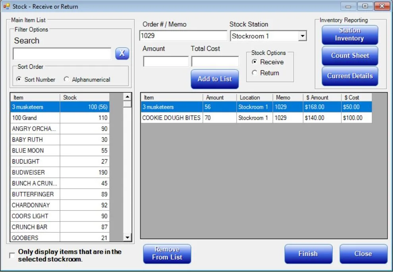Select GOOBERS item row
Image resolution: width=393 pixels, height=272 pixels.
(60, 237)
